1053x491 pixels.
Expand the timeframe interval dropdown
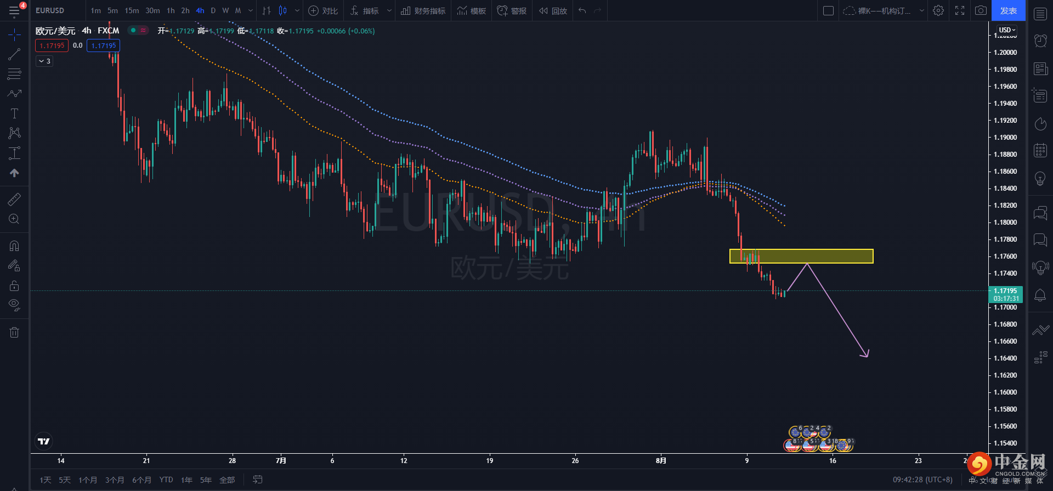tap(251, 10)
